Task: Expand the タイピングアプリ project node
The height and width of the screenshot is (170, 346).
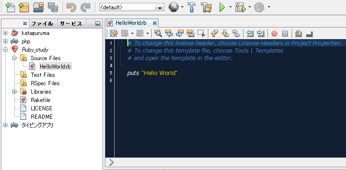Action: [x=6, y=125]
